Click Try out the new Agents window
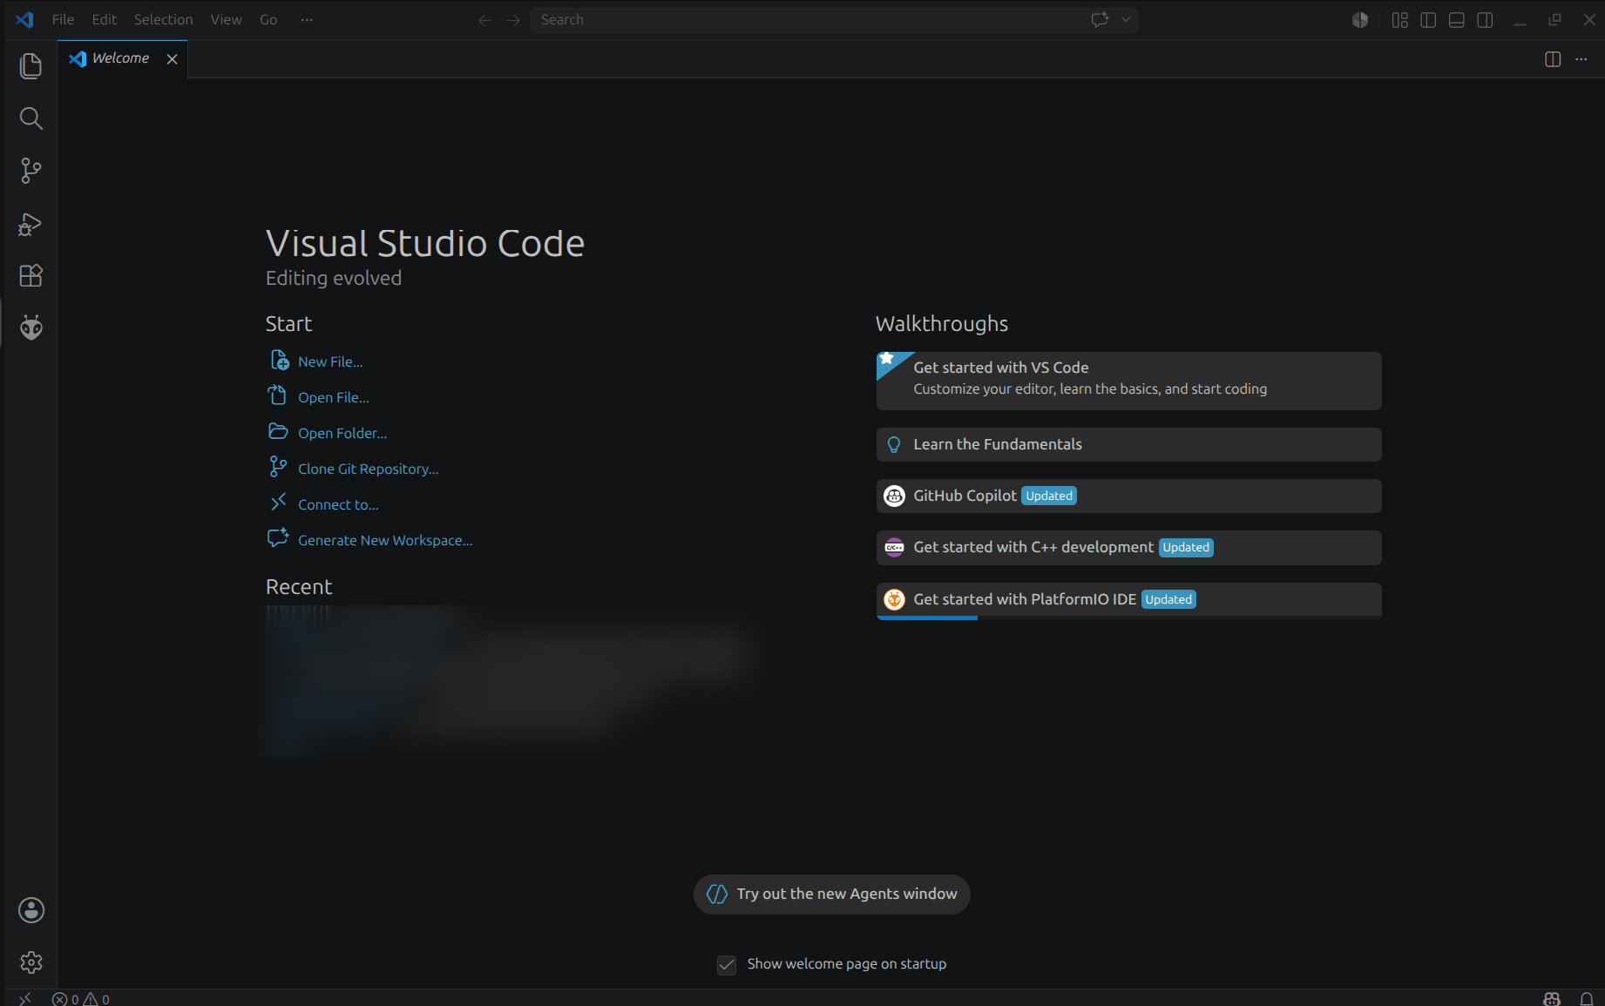This screenshot has height=1006, width=1605. pos(831,894)
